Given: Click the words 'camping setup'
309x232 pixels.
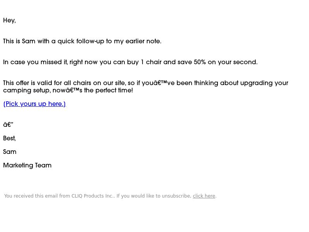Looking at the screenshot, I should pyautogui.click(x=26, y=90).
